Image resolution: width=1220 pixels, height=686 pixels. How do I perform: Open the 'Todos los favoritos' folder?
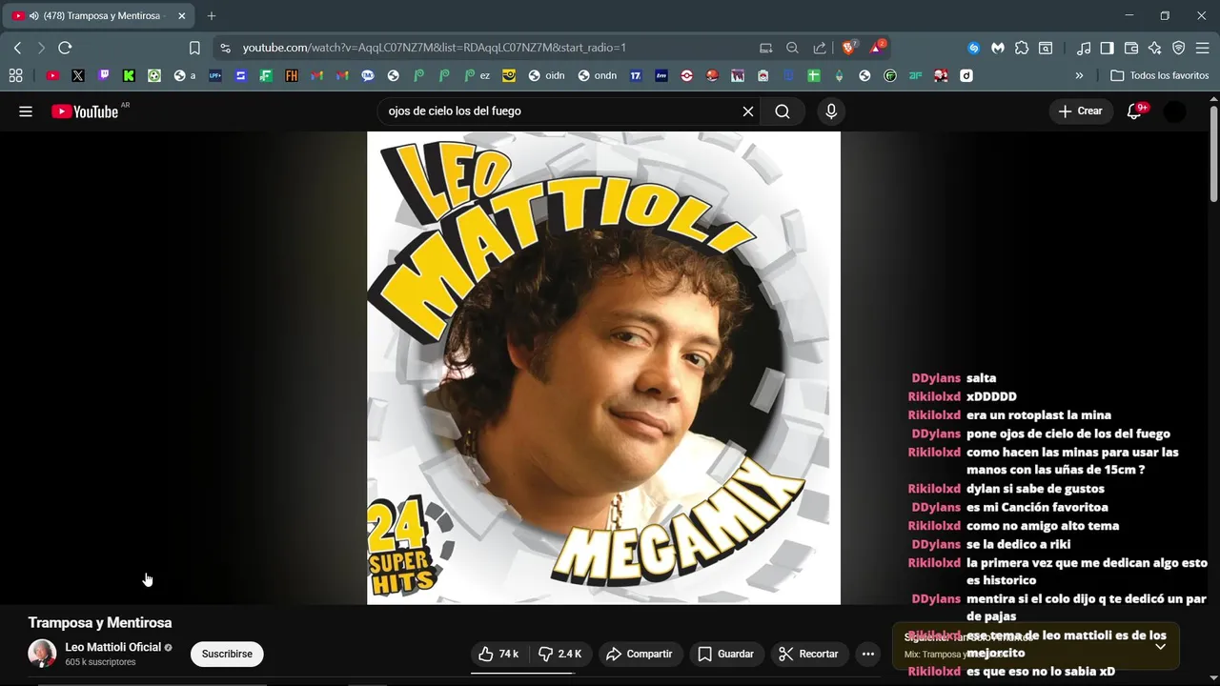point(1159,75)
